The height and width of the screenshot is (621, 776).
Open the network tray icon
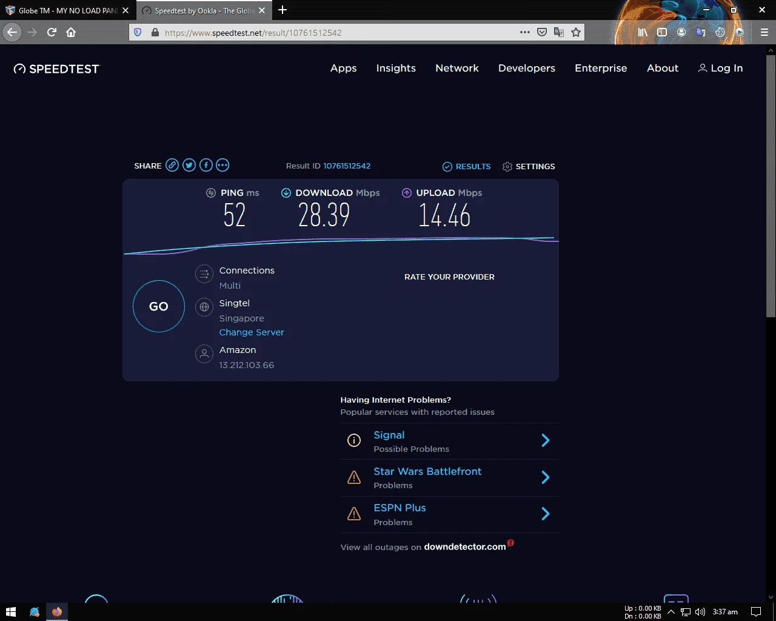click(686, 611)
